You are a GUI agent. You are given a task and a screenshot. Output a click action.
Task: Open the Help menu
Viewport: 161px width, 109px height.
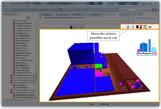click(x=57, y=6)
